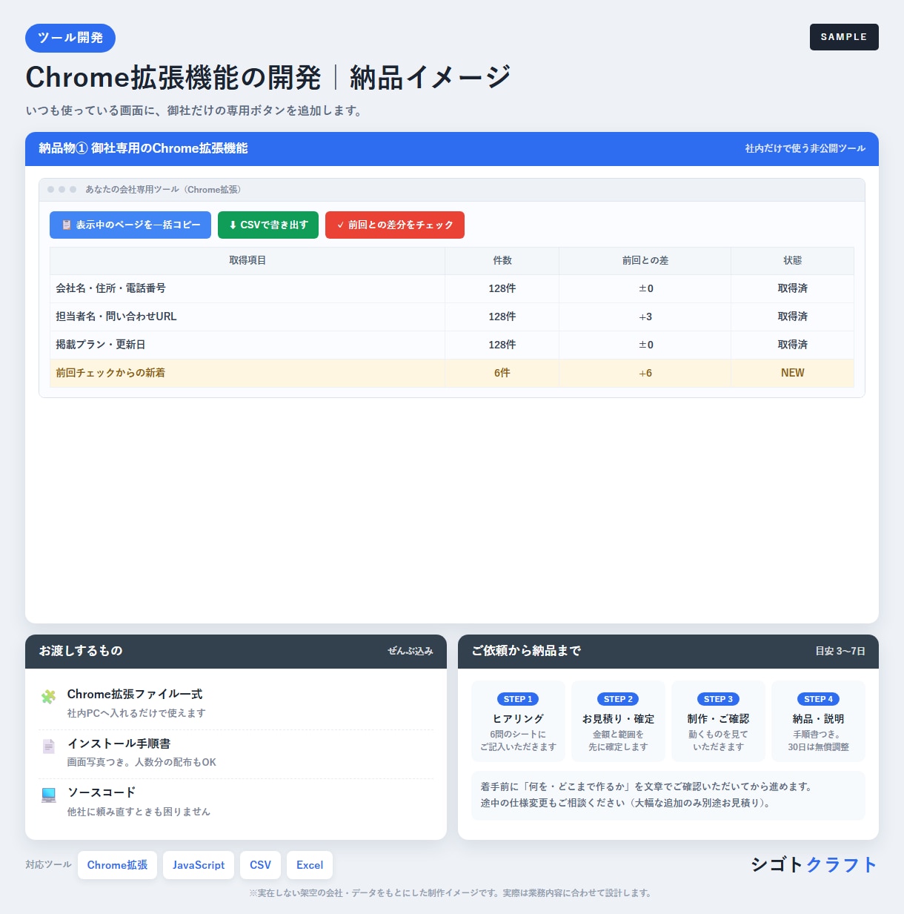Click the お見積り・確定 step title
904x914 pixels.
[x=618, y=719]
